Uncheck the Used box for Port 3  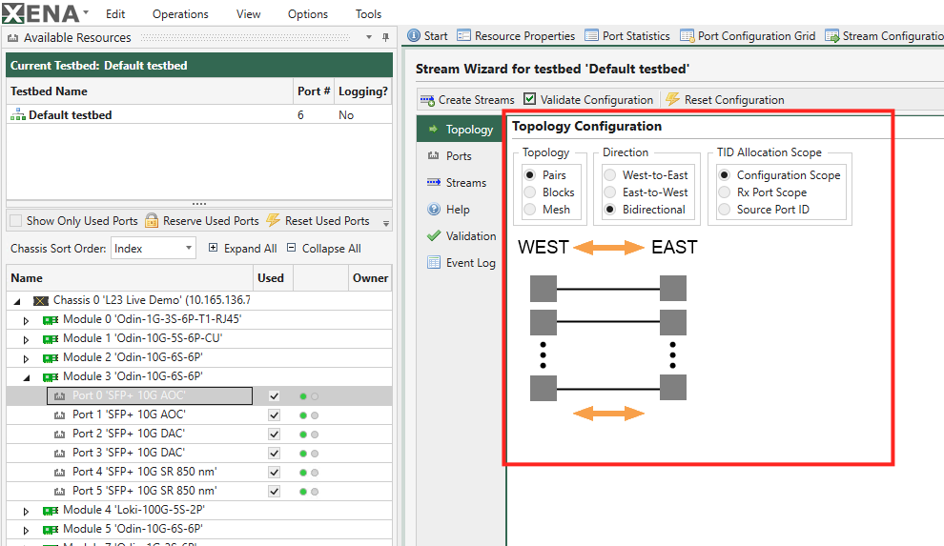tap(274, 453)
